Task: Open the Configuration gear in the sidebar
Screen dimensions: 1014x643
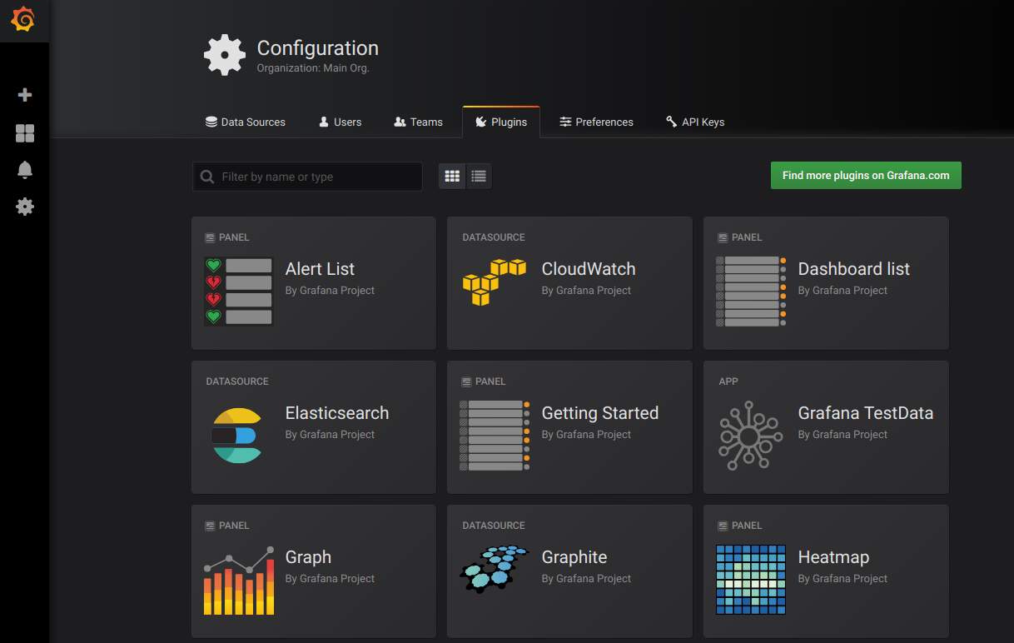Action: pos(25,207)
